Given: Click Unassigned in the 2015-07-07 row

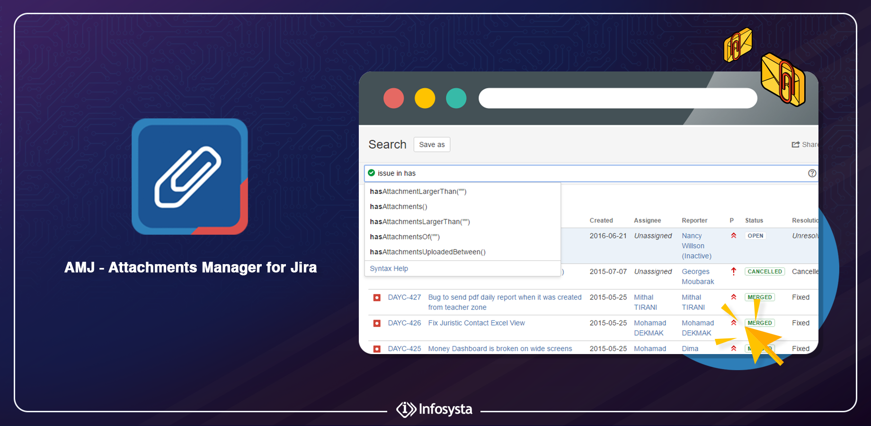Looking at the screenshot, I should click(x=653, y=272).
